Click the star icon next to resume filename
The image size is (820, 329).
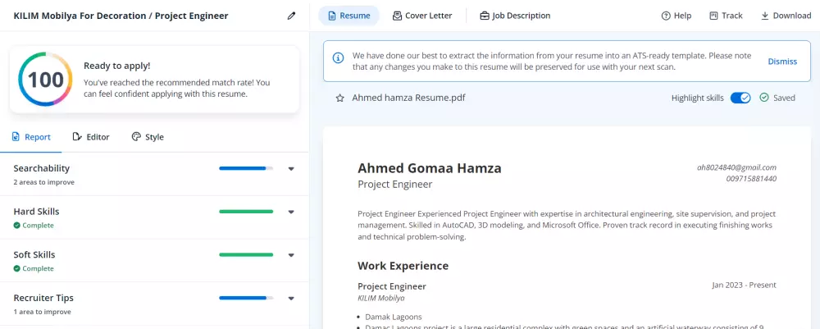[339, 98]
